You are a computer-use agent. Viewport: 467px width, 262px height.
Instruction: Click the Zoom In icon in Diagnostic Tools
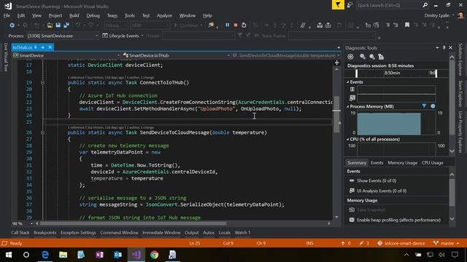(363, 57)
